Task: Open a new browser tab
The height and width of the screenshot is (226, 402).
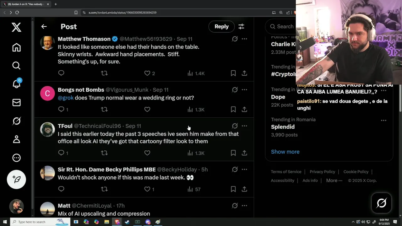Action: pos(56,4)
